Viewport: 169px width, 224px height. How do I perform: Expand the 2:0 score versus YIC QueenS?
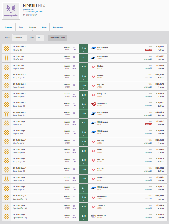84,95
